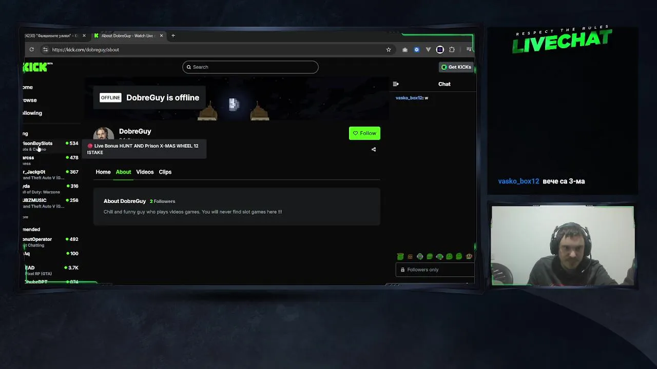The height and width of the screenshot is (369, 657).
Task: Click the third emote with white outline
Action: click(420, 256)
